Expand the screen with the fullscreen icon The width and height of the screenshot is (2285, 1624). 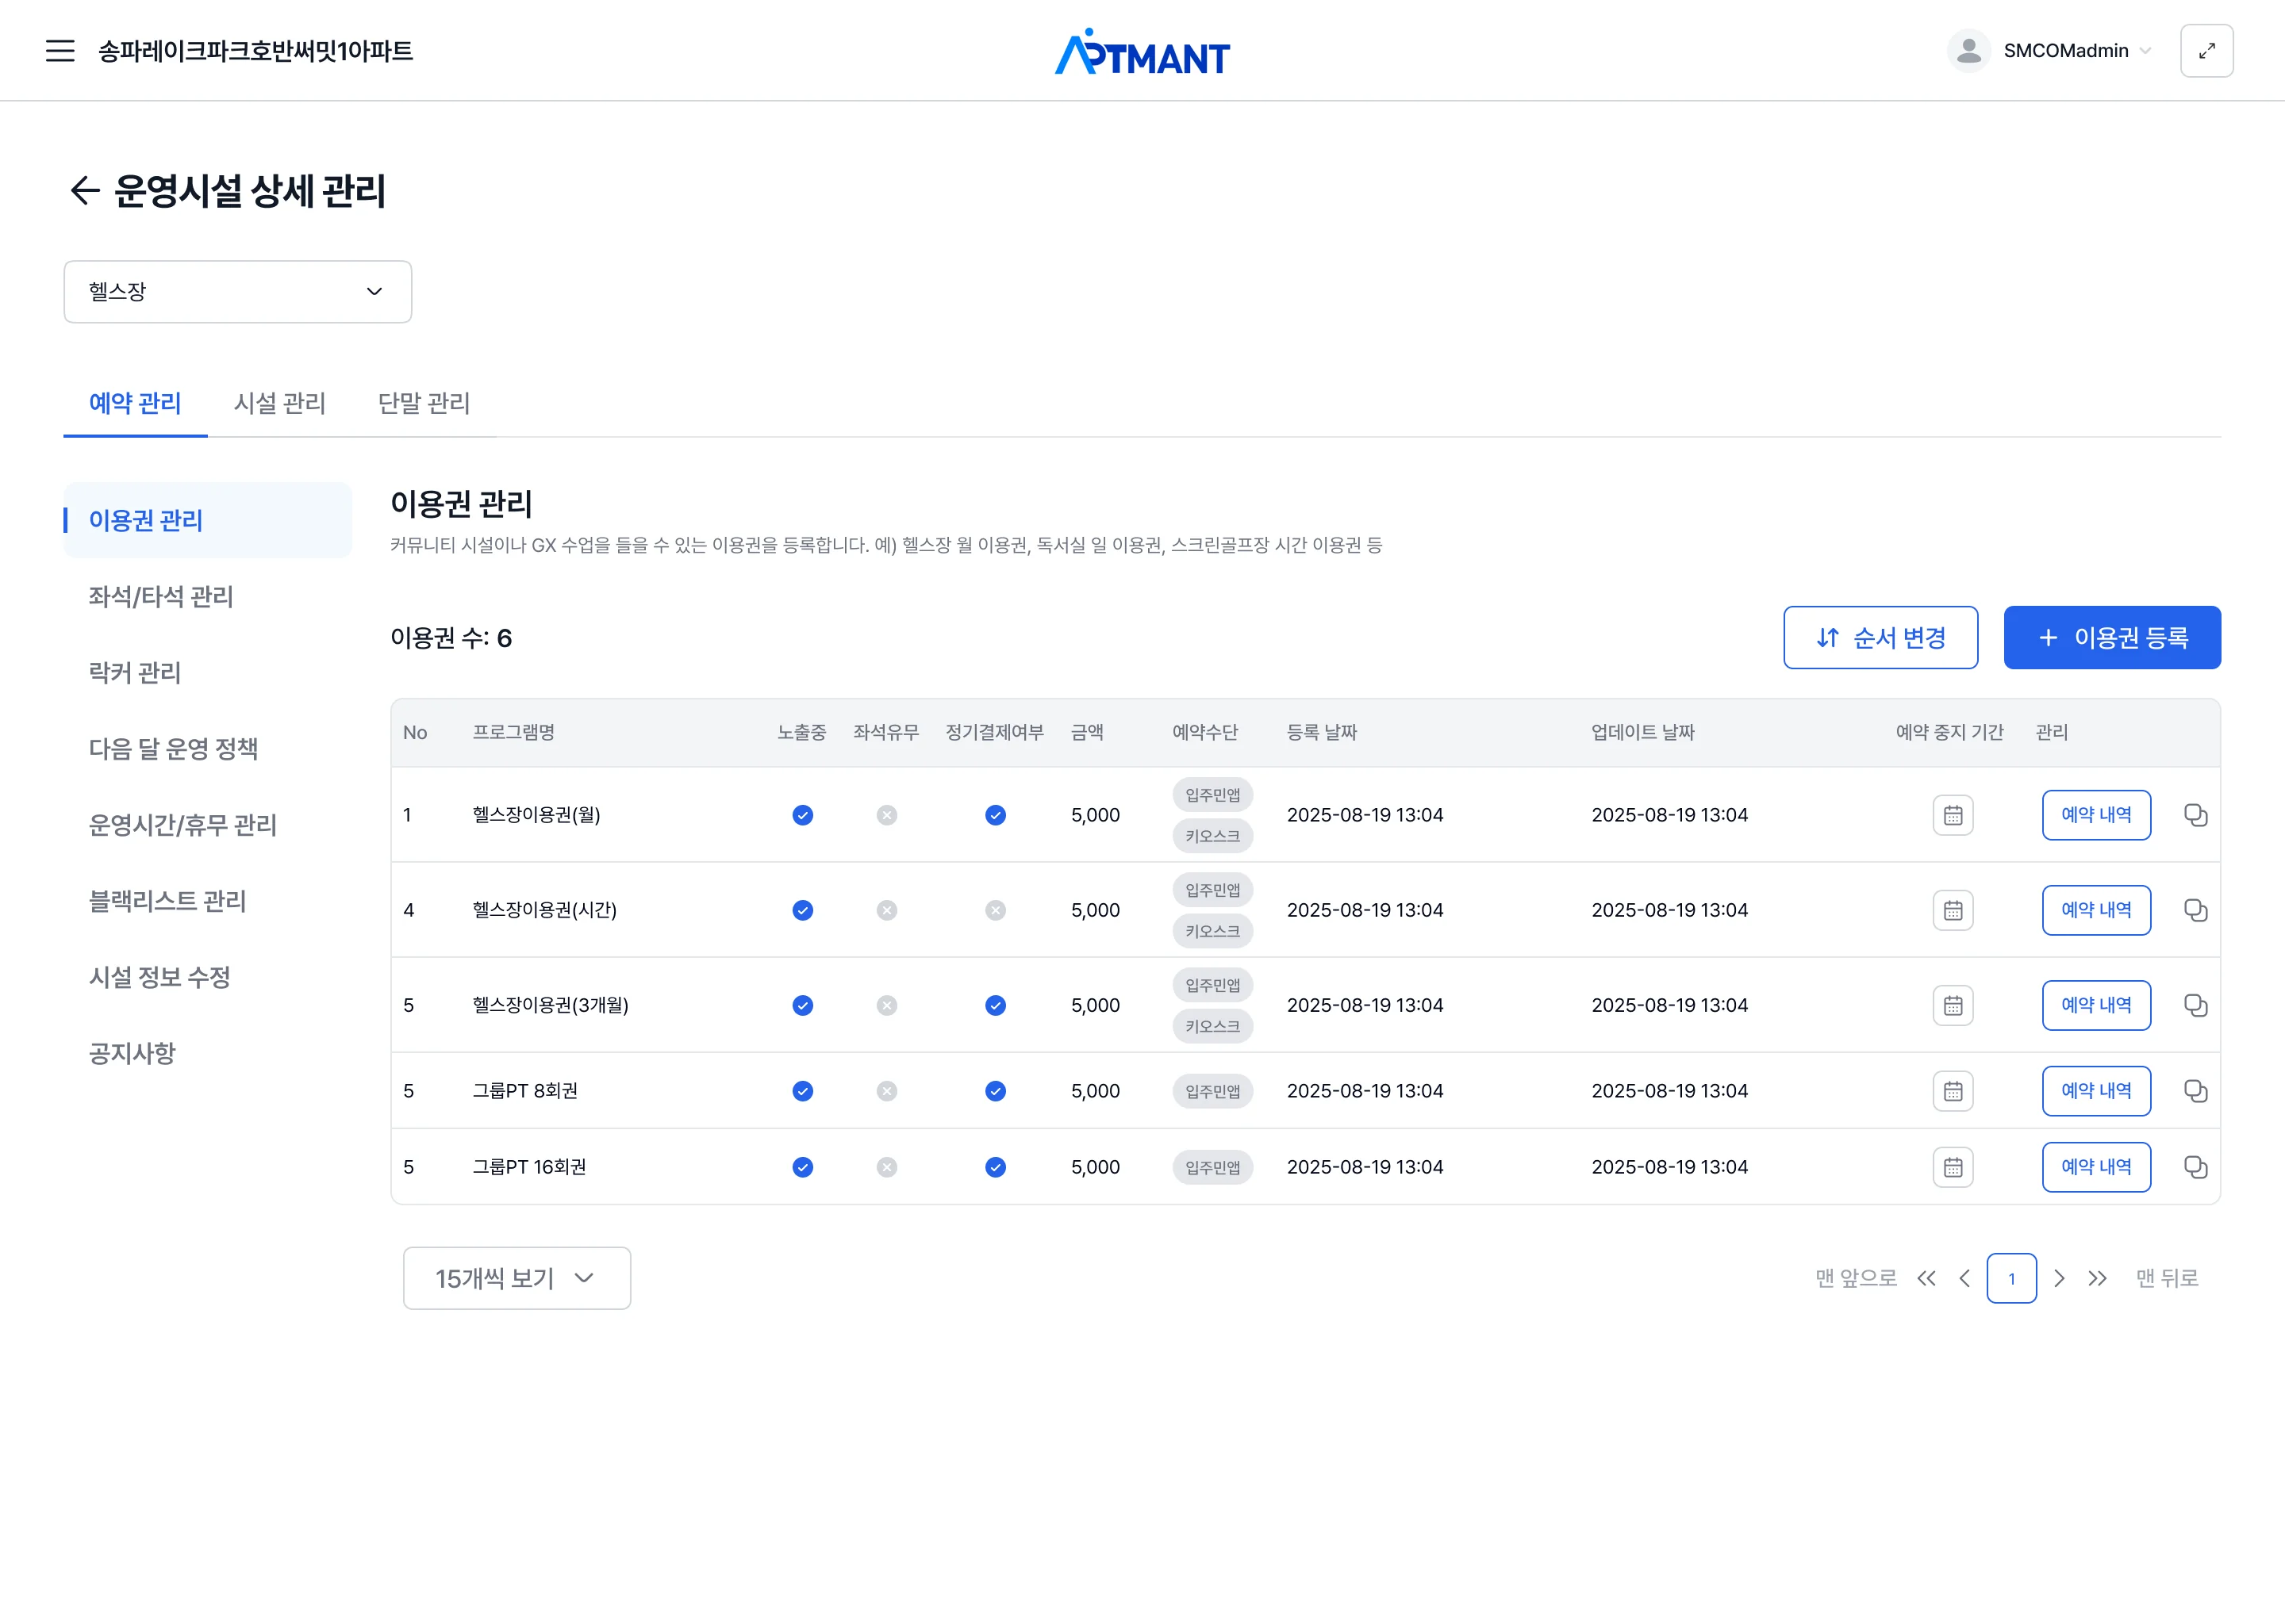point(2207,50)
